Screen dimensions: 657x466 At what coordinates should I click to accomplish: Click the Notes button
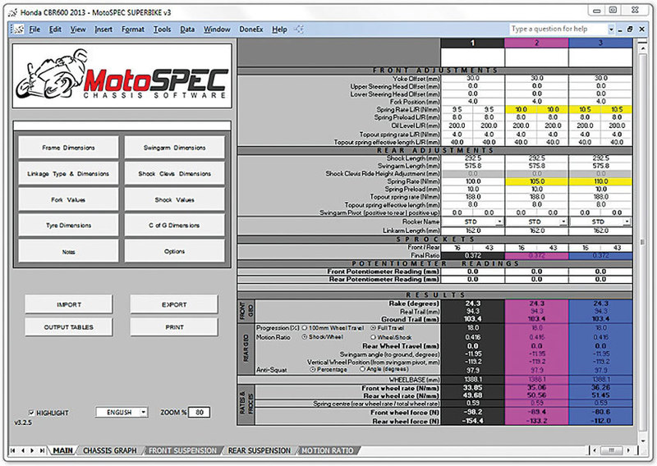point(68,251)
